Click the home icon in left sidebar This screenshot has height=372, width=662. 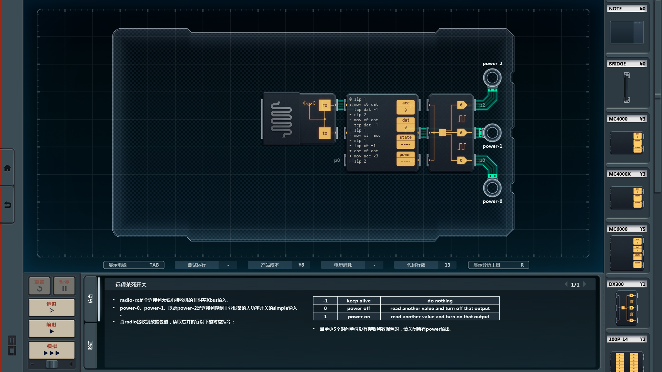point(7,168)
